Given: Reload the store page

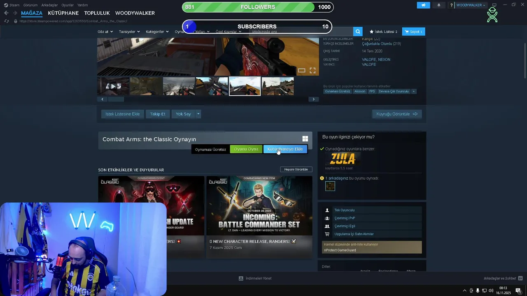Looking at the screenshot, I should click(7, 21).
